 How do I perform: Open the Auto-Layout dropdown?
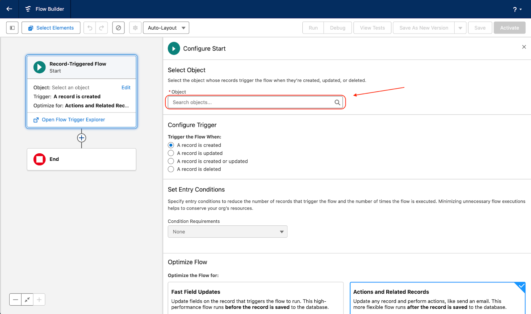coord(166,28)
